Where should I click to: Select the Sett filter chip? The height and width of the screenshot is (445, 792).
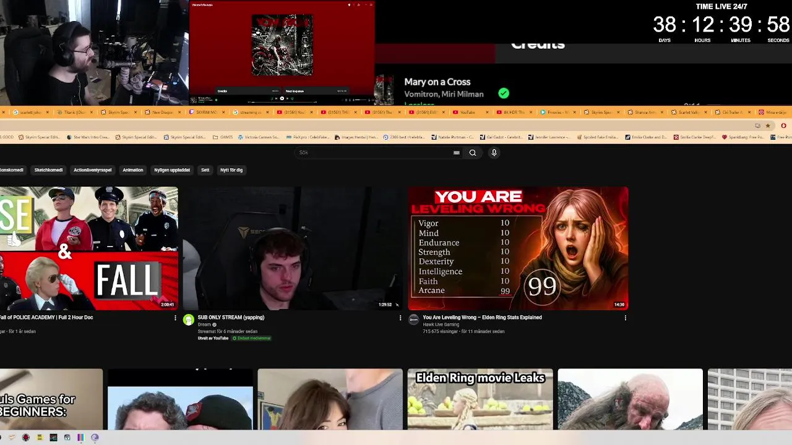click(205, 170)
